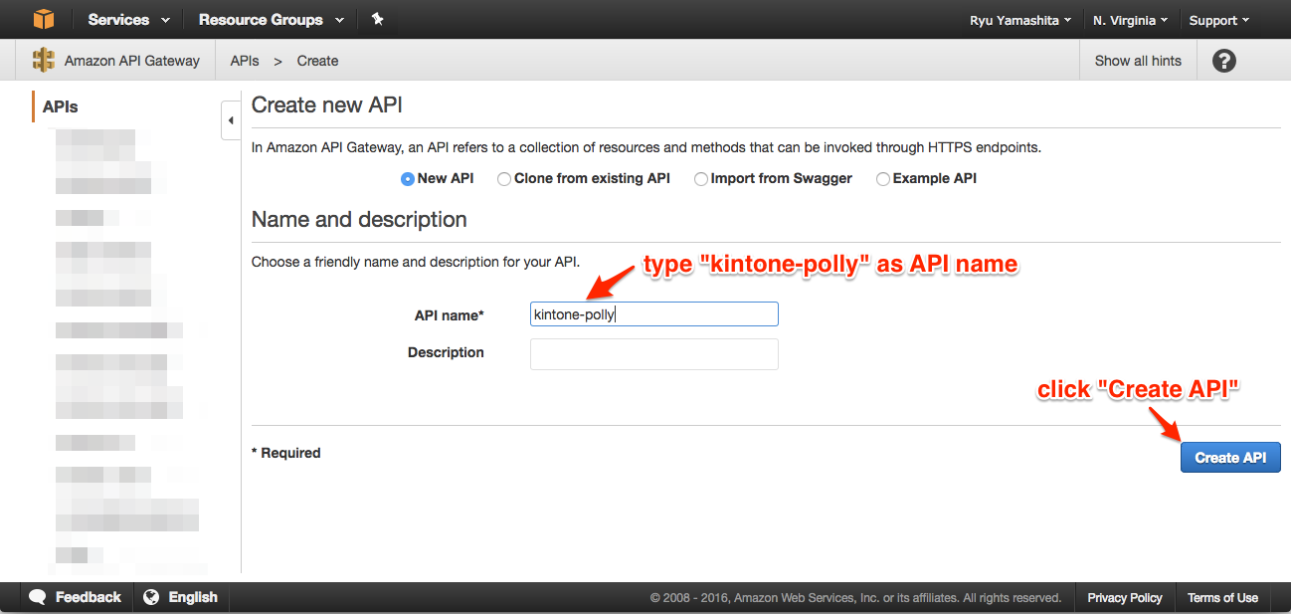Viewport: 1291px width, 614px height.
Task: Click the Create API button
Action: [x=1230, y=458]
